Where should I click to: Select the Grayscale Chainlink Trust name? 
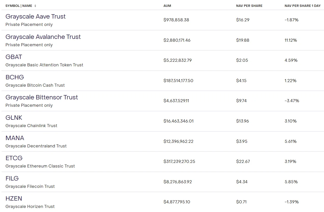click(31, 126)
